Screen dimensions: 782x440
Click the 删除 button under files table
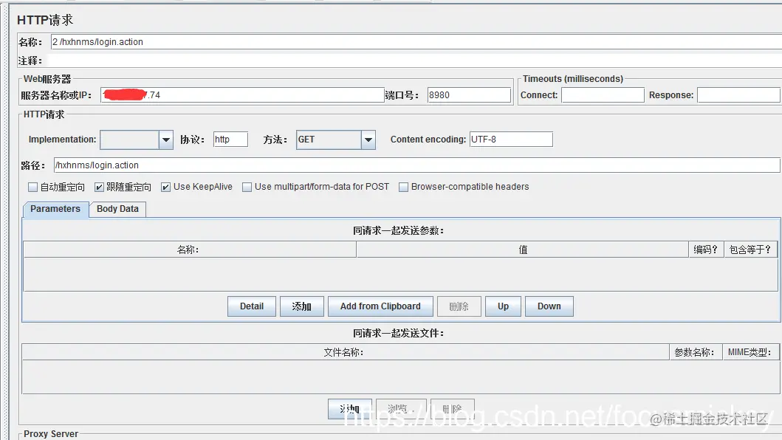(453, 409)
